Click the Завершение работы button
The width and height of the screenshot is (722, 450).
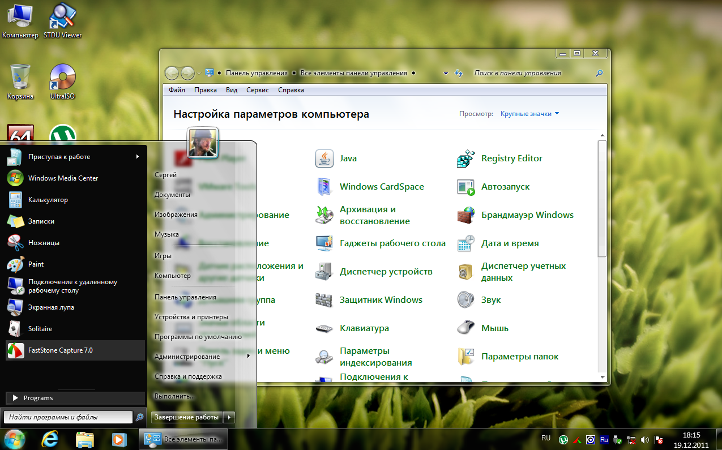(x=187, y=417)
